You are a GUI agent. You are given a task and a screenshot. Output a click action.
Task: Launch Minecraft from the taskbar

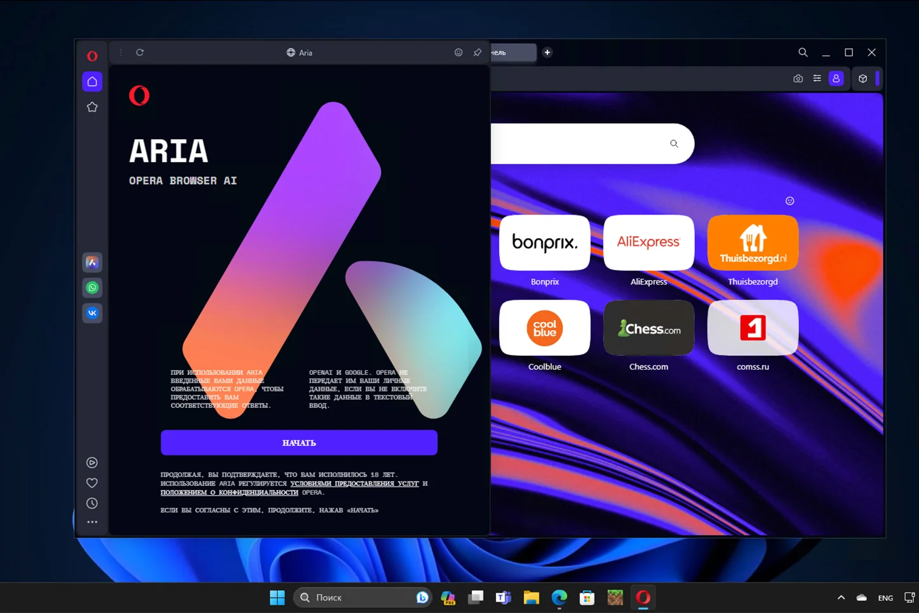tap(615, 598)
